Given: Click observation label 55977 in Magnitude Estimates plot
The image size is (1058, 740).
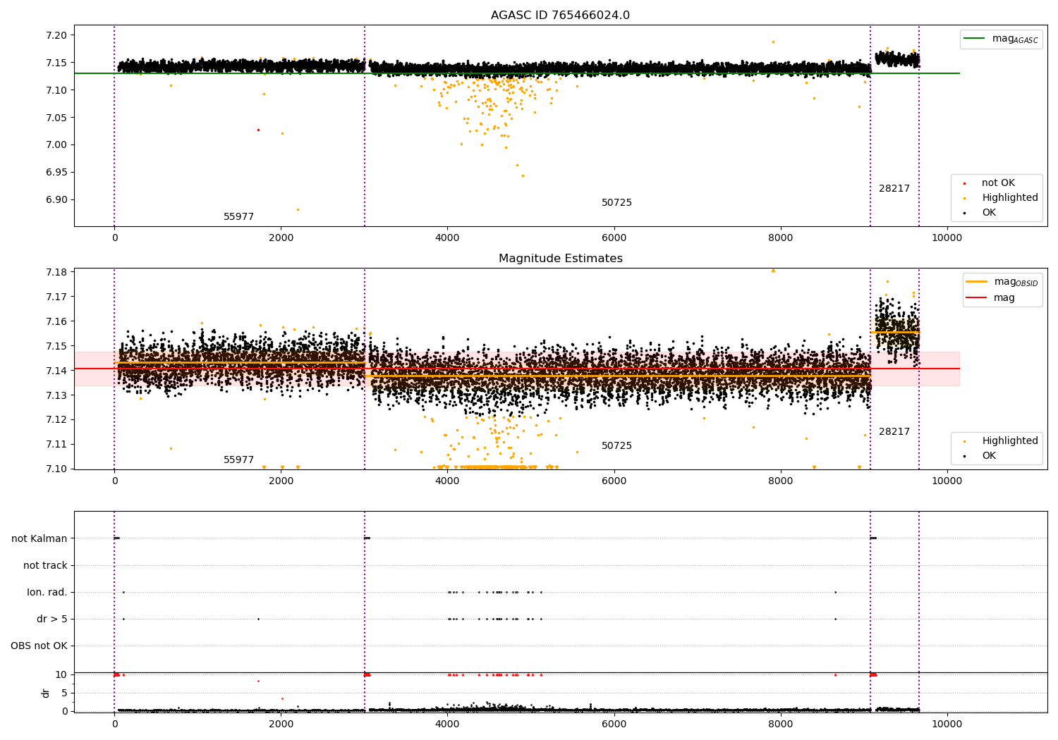Looking at the screenshot, I should (238, 460).
